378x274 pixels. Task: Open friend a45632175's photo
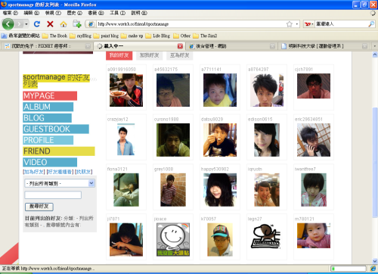pos(173,90)
